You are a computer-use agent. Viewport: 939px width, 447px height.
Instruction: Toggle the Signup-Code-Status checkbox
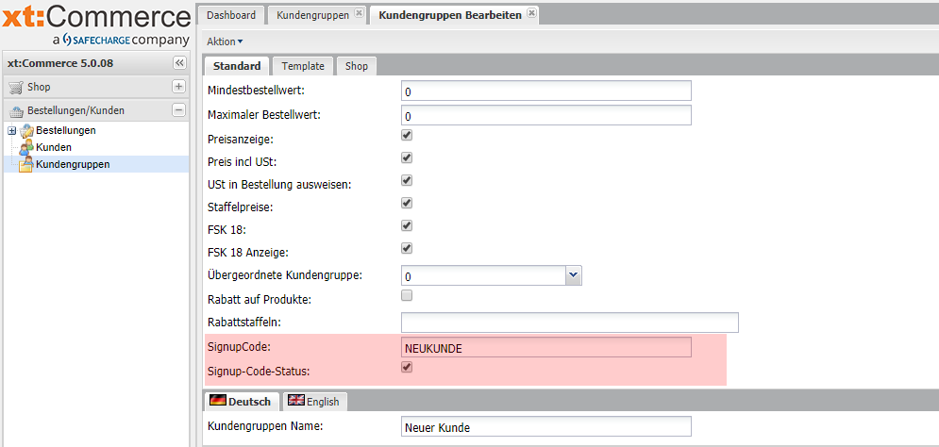point(407,368)
